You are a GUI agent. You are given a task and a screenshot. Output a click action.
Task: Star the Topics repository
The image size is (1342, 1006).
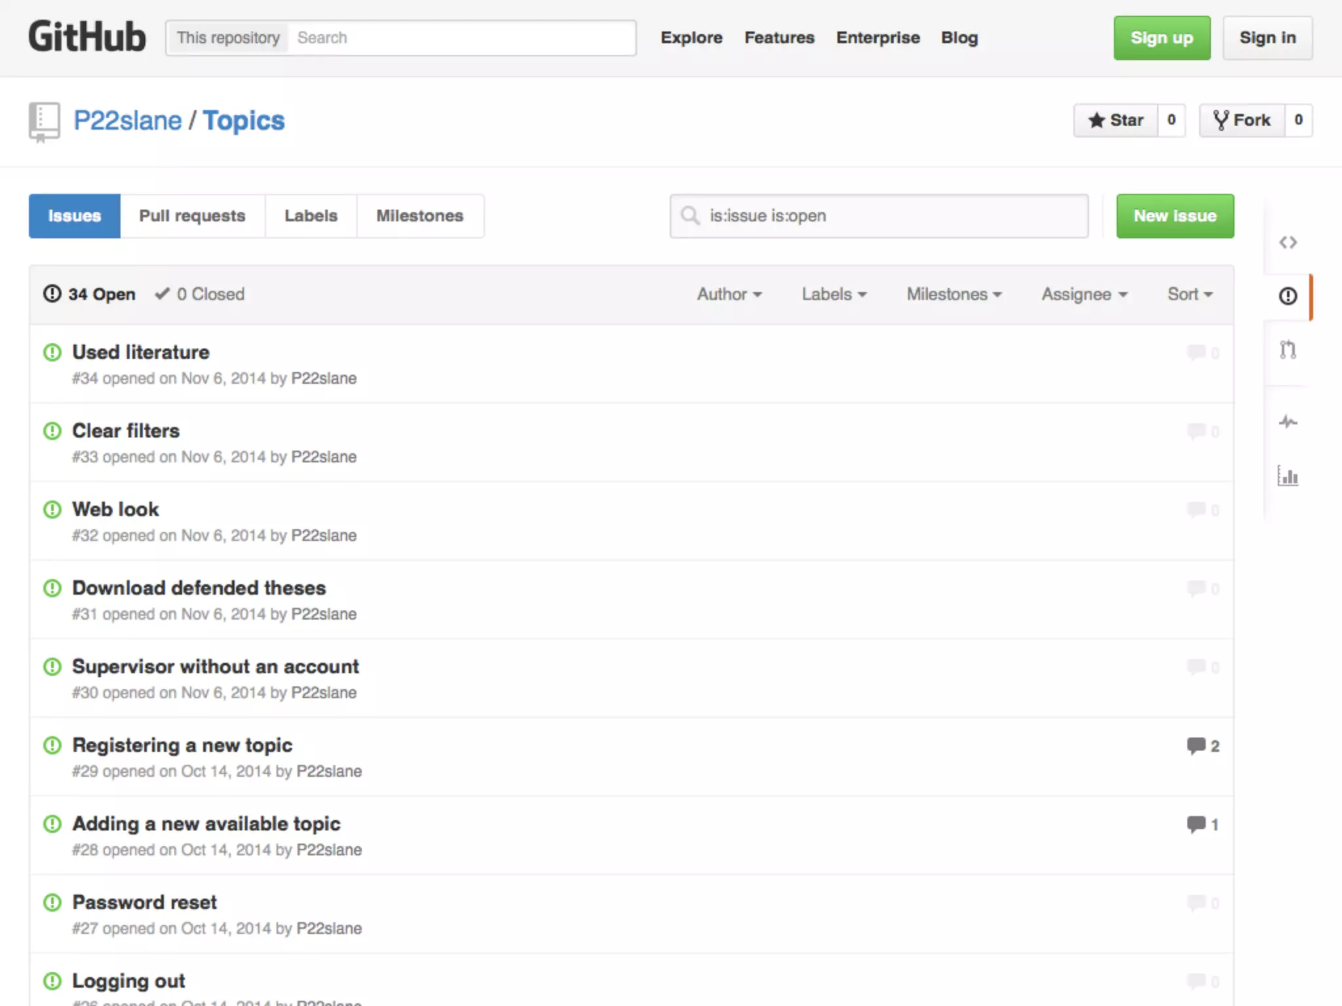[1115, 121]
